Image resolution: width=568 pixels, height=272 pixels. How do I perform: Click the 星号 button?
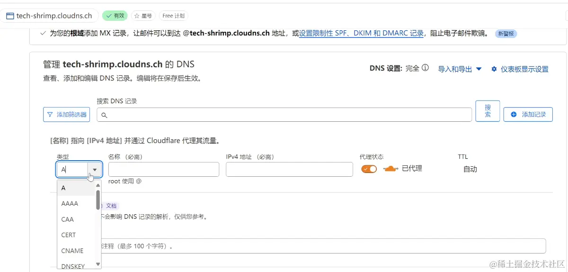142,16
